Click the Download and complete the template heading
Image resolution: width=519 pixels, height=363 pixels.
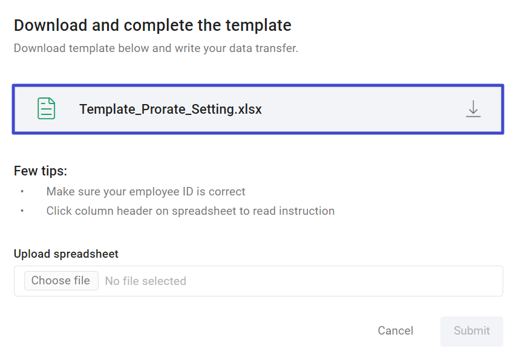[152, 25]
